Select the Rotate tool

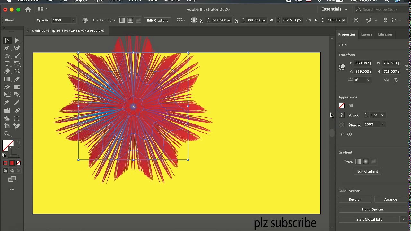coord(17,64)
